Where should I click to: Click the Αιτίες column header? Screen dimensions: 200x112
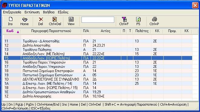pos(105,31)
